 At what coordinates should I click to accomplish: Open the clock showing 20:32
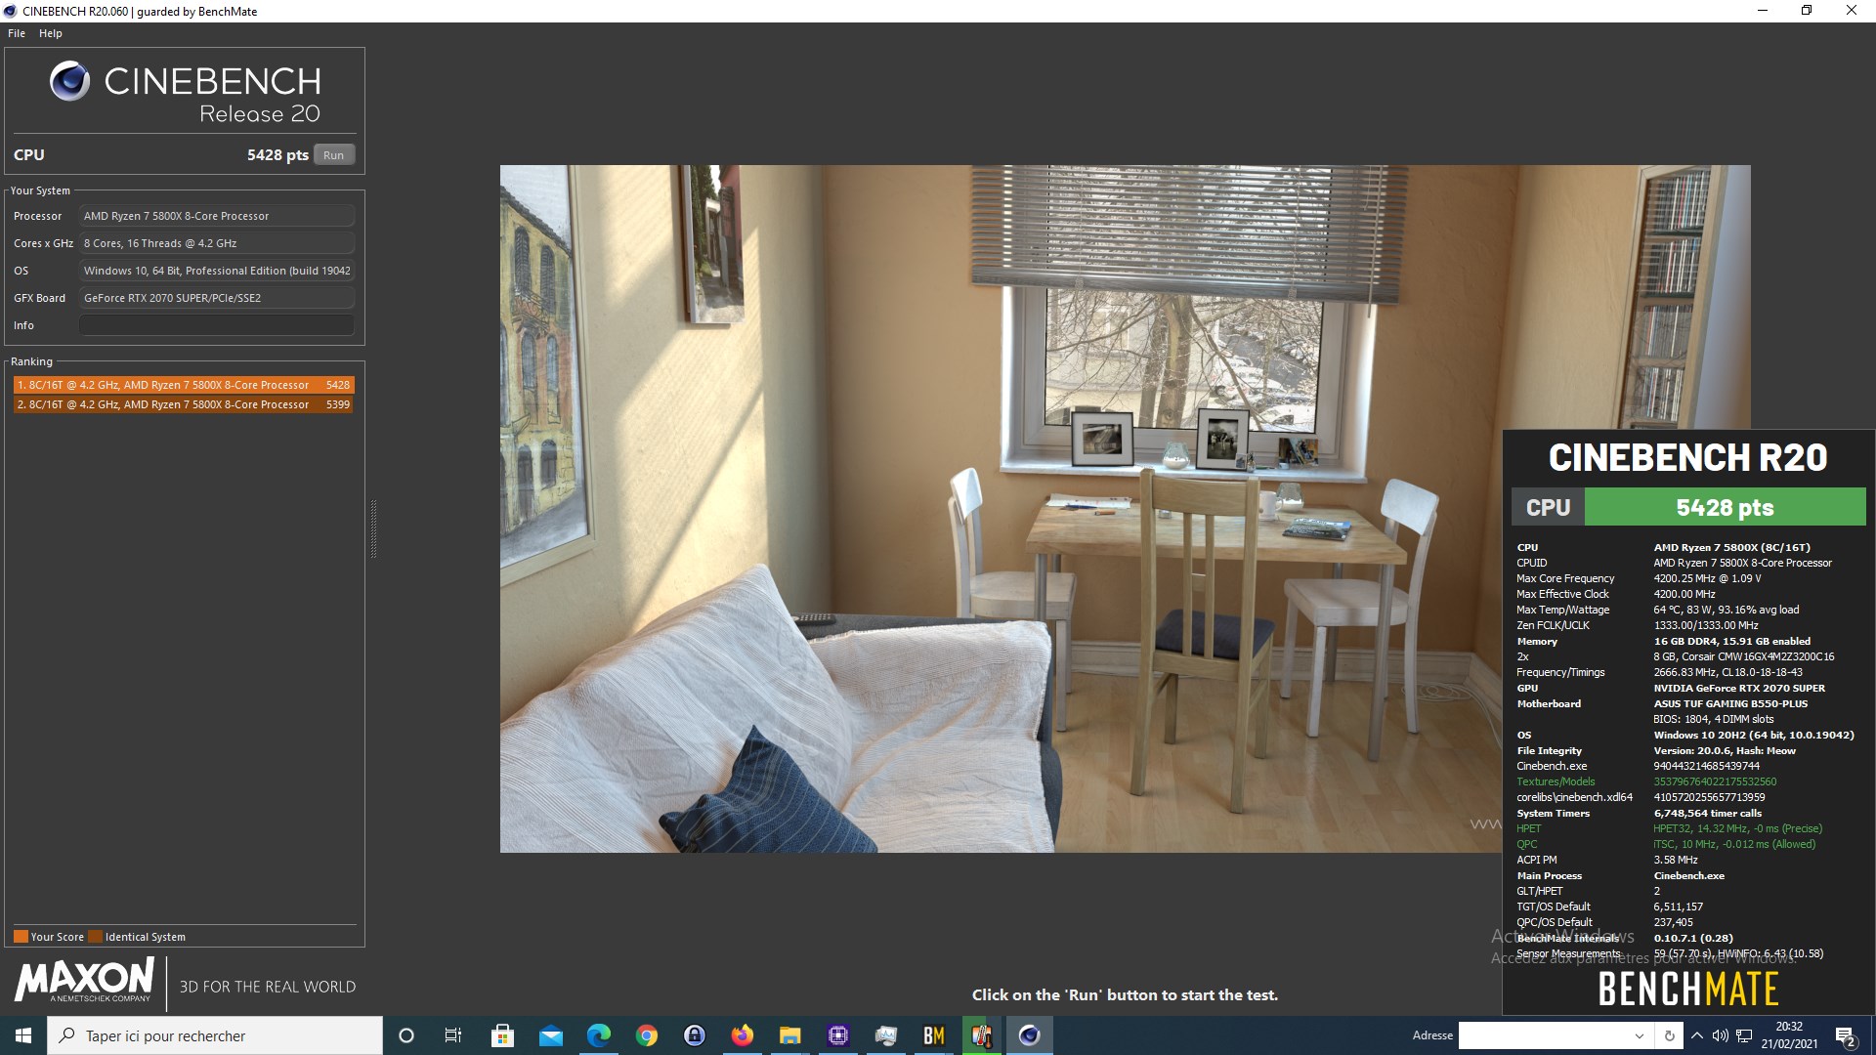coord(1789,1035)
